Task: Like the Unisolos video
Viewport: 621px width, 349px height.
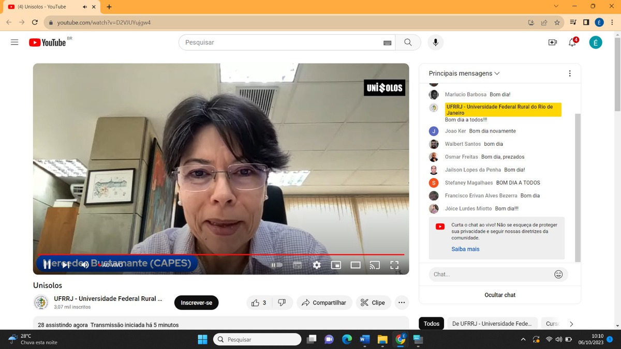Action: (x=259, y=302)
